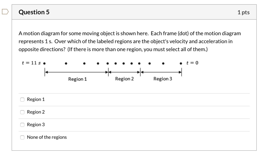272x160 pixels.
Task: Click the tick mark separating Region 1 and Region 2
Action: (108, 72)
